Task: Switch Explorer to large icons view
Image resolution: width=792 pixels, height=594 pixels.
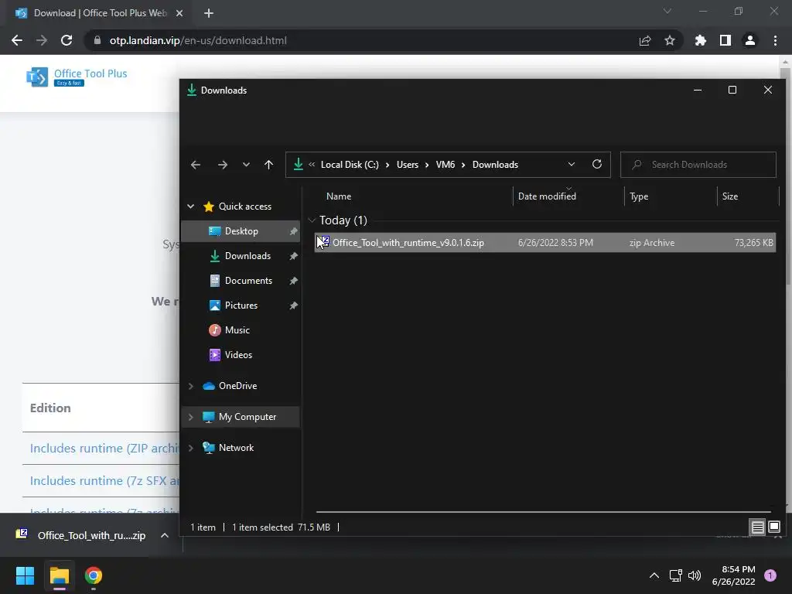Action: click(x=773, y=527)
